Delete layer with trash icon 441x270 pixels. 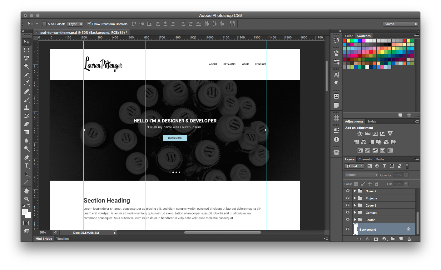[x=409, y=239]
